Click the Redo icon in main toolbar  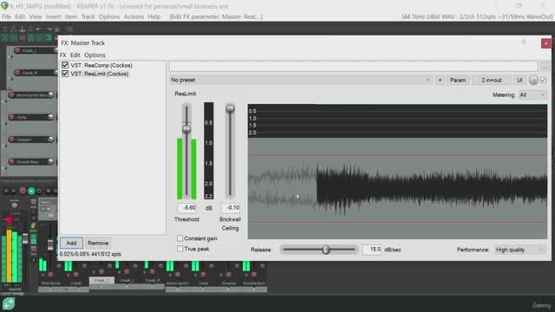pyautogui.click(x=49, y=29)
